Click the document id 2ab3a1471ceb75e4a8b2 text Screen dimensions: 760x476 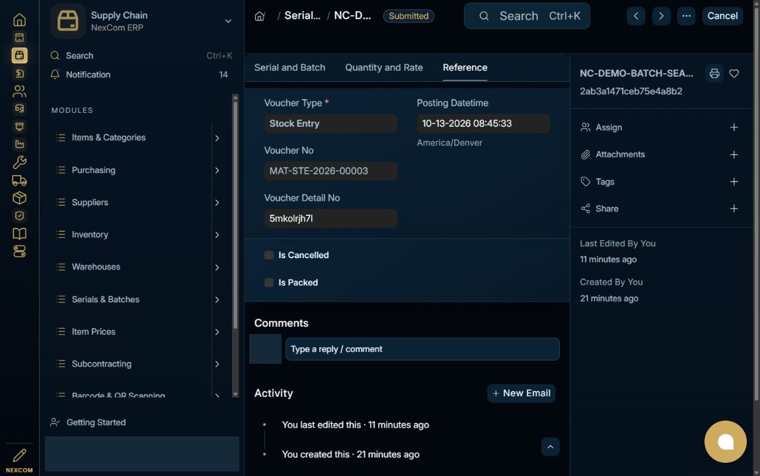point(630,91)
